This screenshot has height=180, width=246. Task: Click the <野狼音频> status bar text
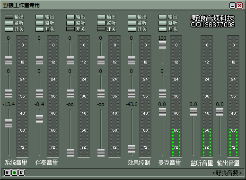click(x=227, y=173)
